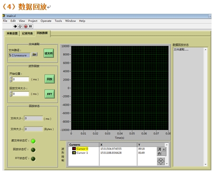
Task: Select the Cursor 1 row label
Action: click(82, 153)
